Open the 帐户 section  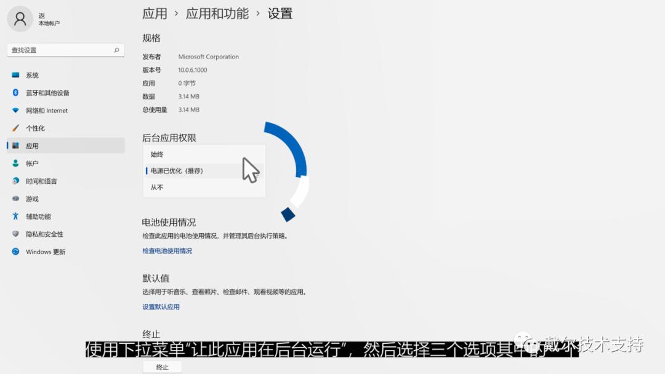[36, 163]
